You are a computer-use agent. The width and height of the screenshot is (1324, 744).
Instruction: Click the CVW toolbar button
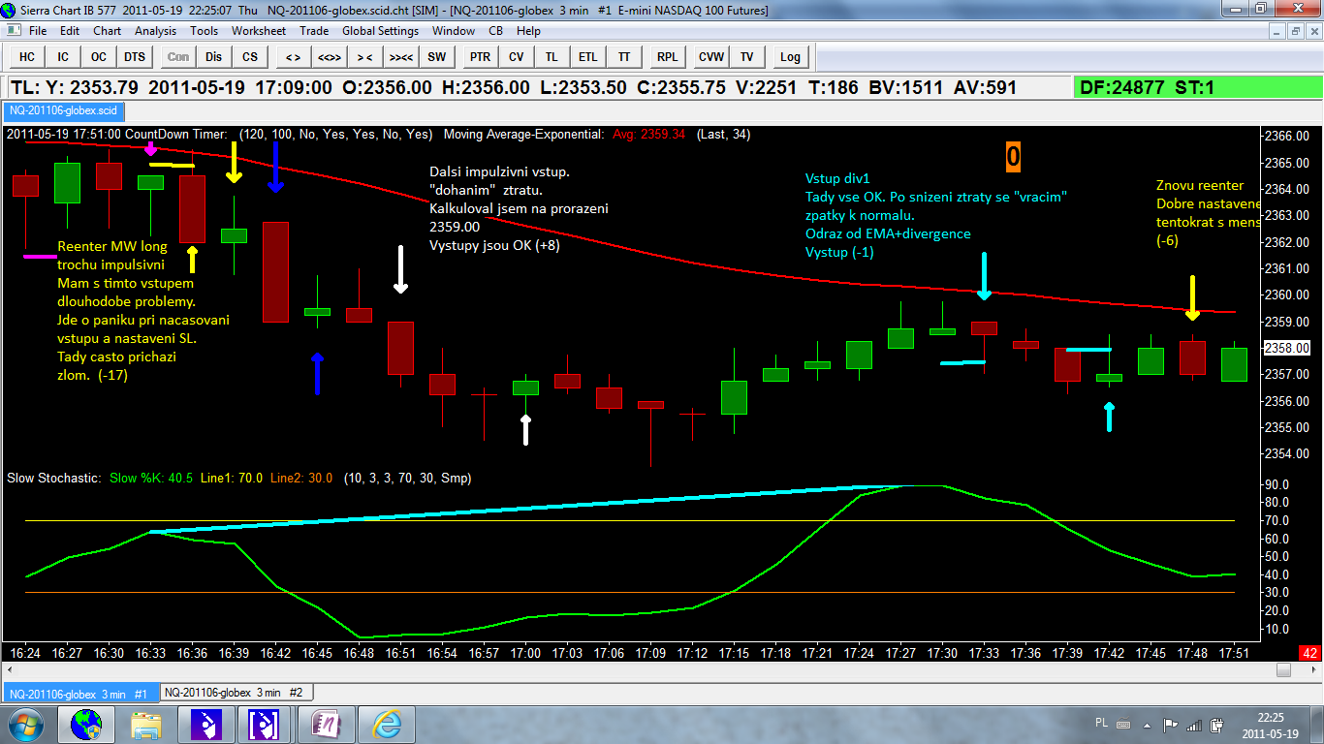click(711, 56)
